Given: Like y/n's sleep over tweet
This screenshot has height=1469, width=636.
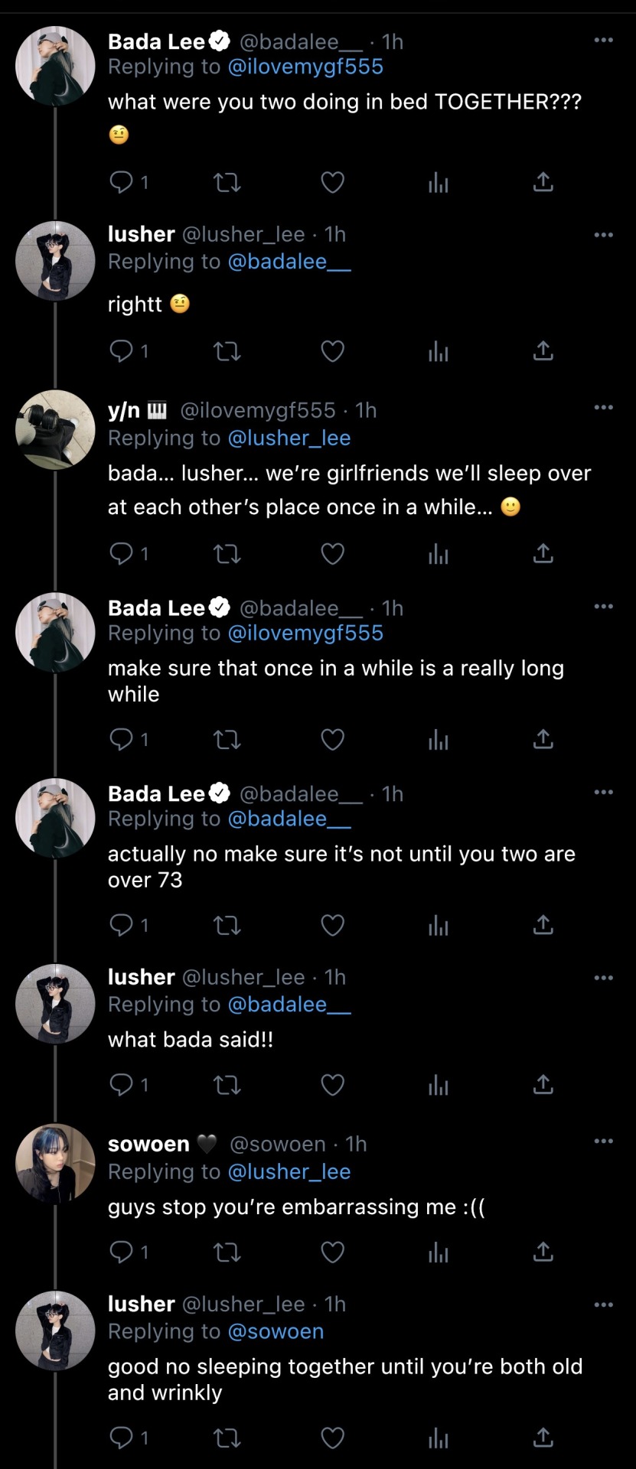Looking at the screenshot, I should pos(332,553).
